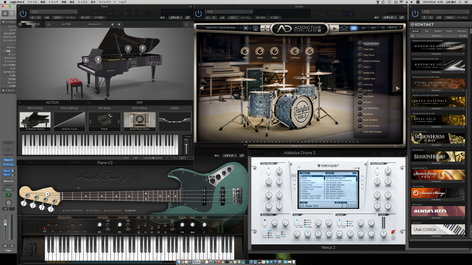Open the BEATS tab in Addictive Drums
This screenshot has width=472, height=265.
coord(393,28)
